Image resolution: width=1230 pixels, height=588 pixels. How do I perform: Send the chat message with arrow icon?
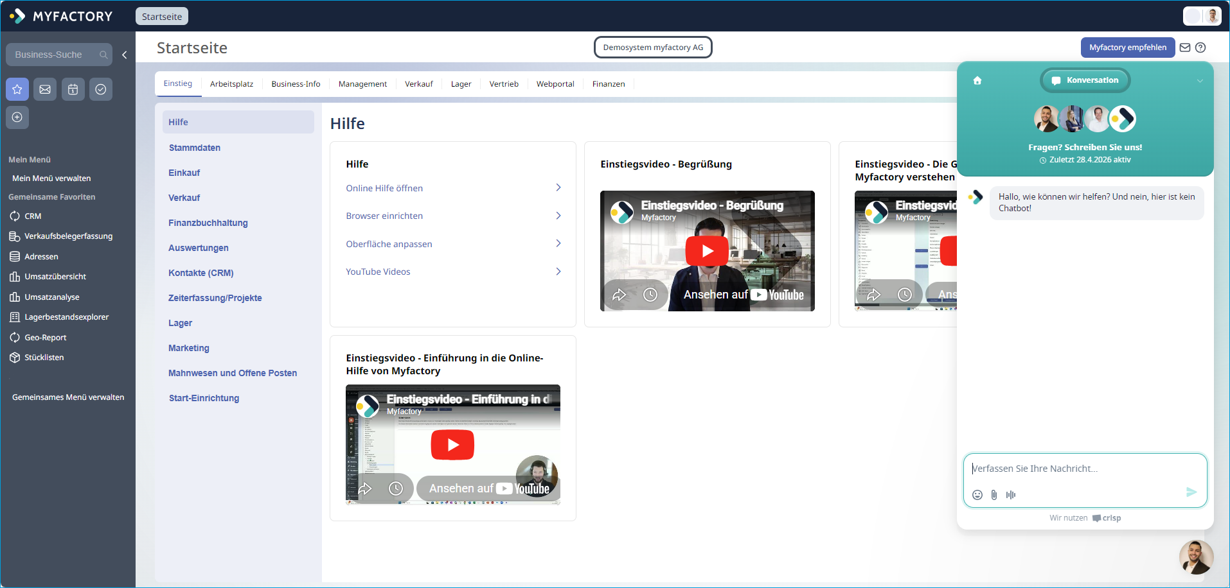1191,492
